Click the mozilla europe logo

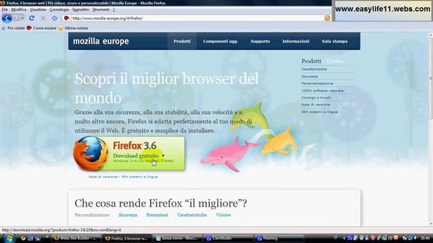[x=101, y=41]
